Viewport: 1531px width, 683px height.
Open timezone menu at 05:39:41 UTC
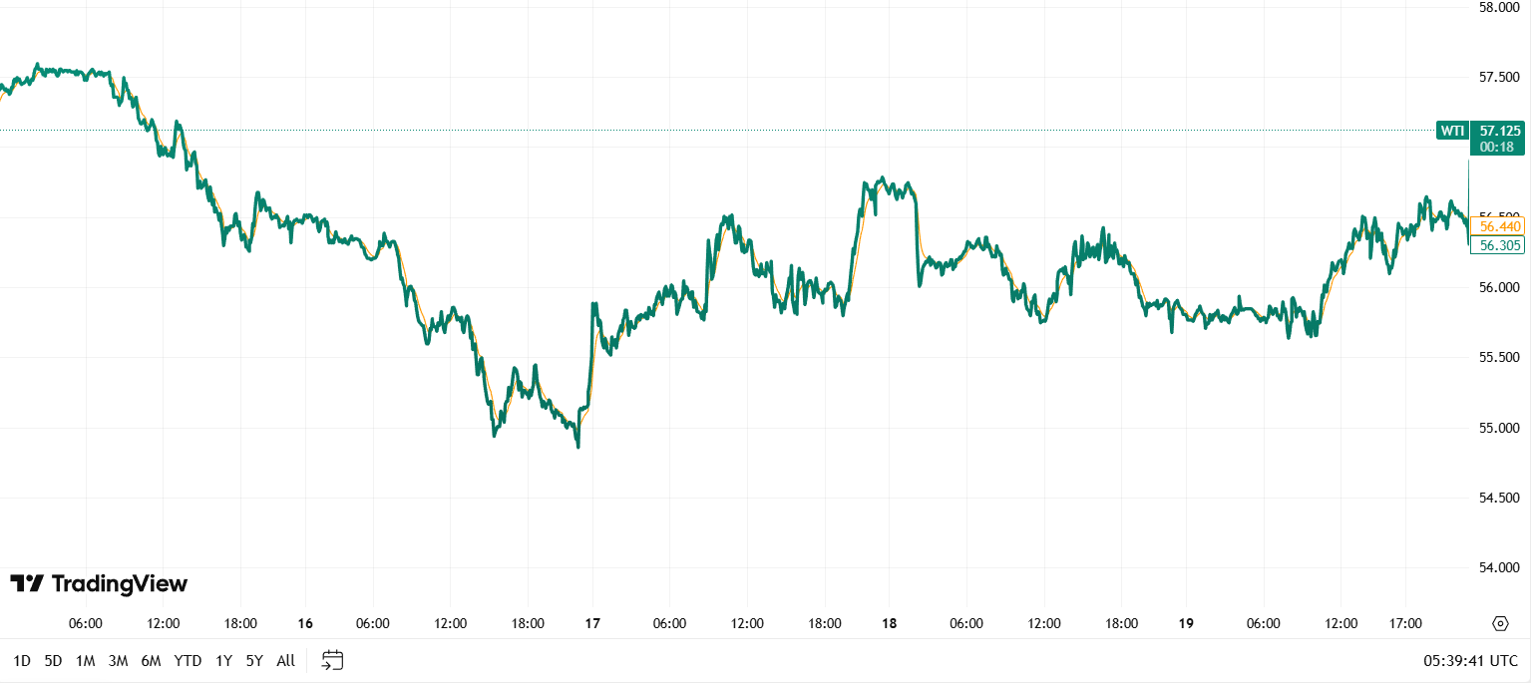(x=1470, y=660)
